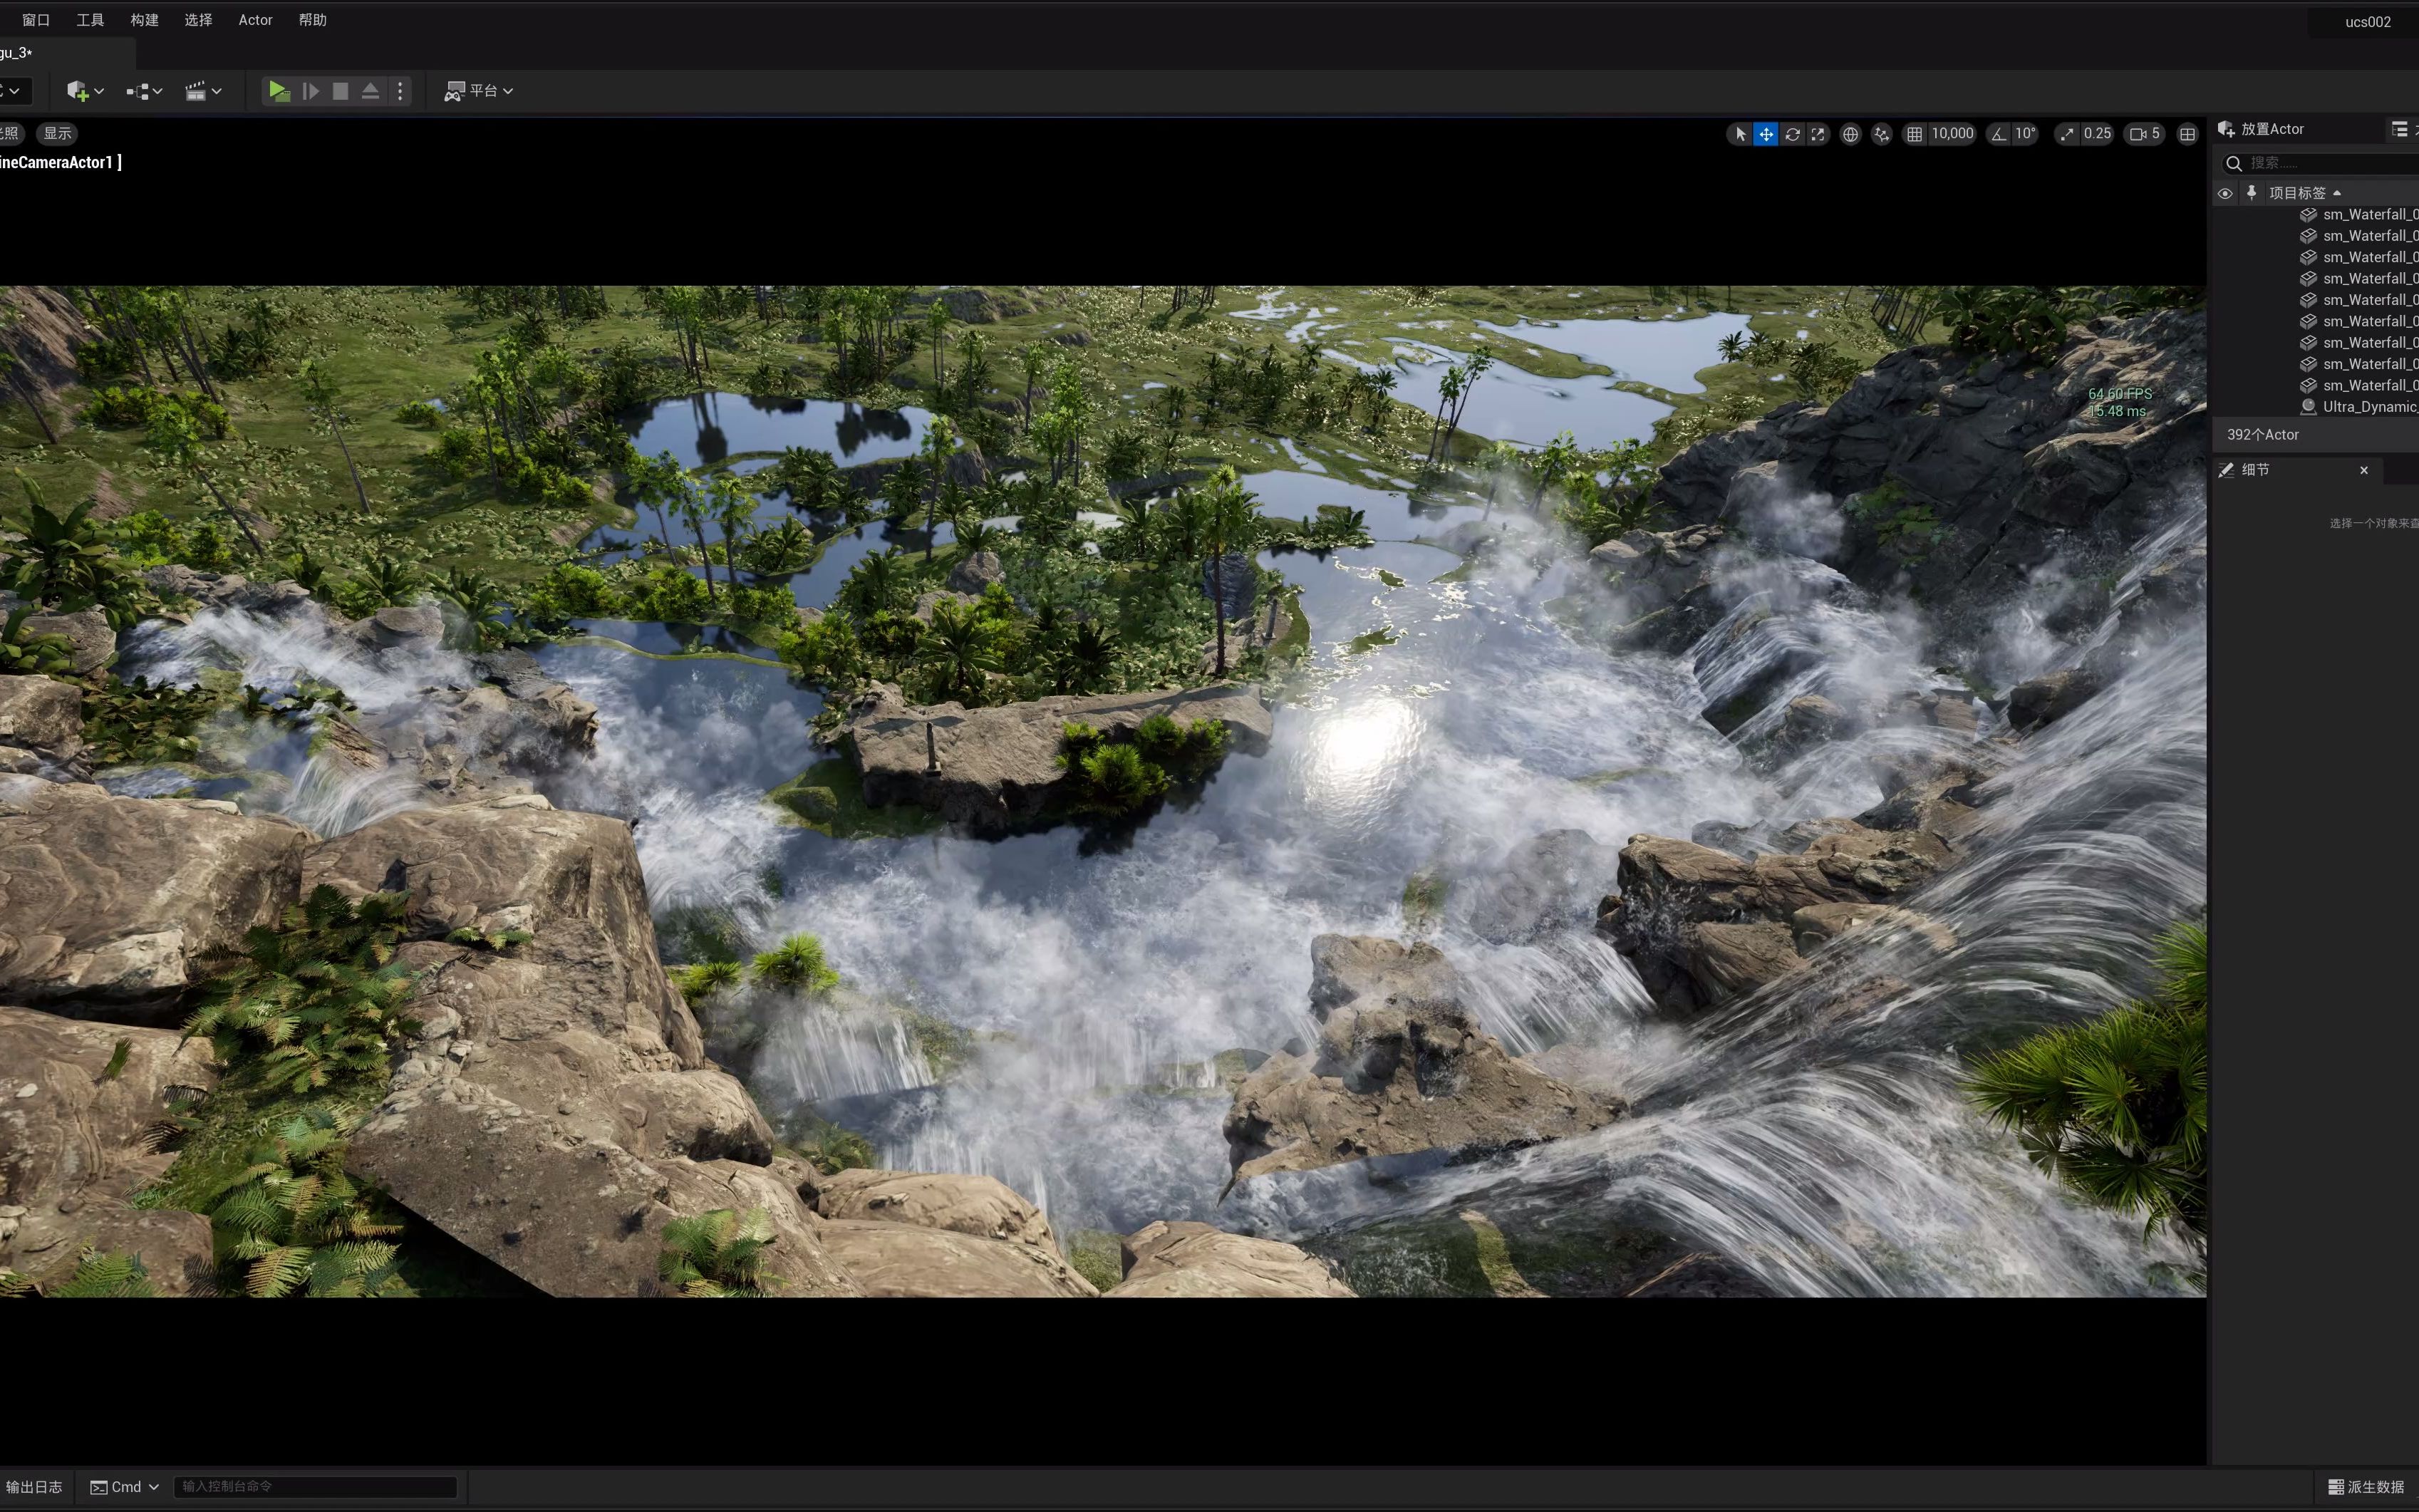Select the Actor menu item
Screen dimensions: 2419x1512
[255, 19]
